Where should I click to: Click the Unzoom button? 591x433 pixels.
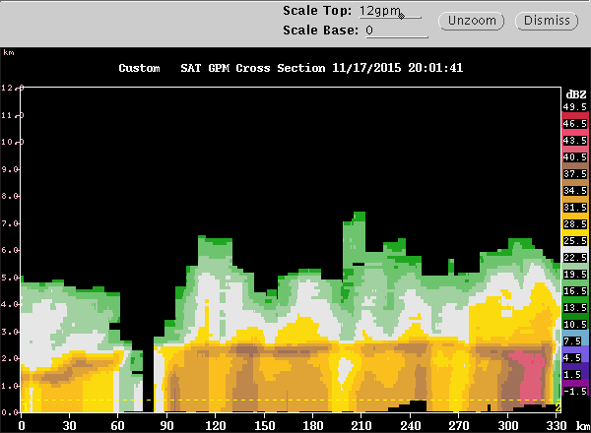pos(475,20)
